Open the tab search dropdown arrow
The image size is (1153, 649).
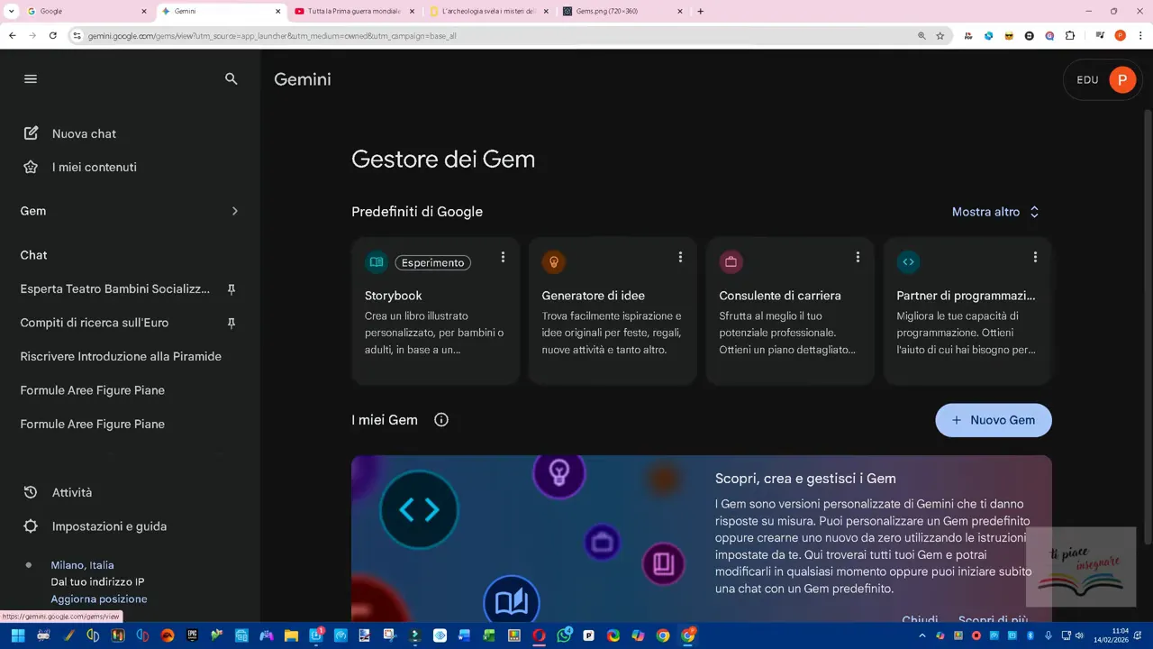click(x=11, y=12)
